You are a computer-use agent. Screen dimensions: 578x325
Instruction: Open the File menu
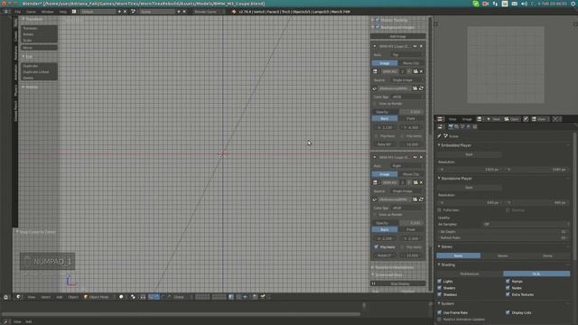(x=18, y=12)
